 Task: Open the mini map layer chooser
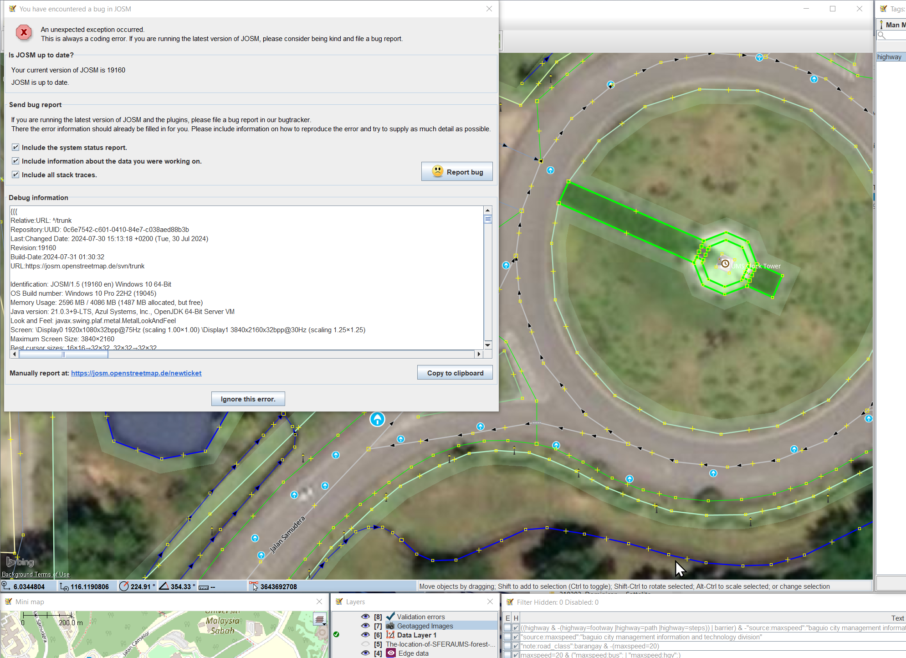320,619
